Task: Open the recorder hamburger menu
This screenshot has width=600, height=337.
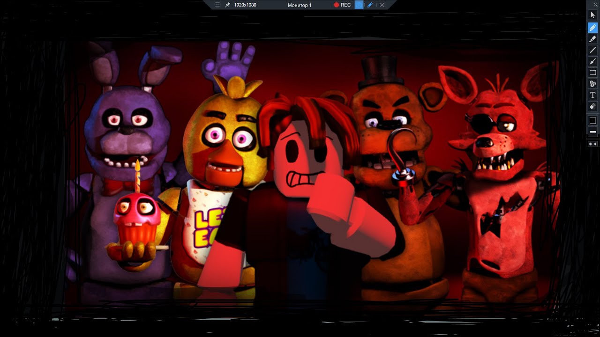Action: [x=217, y=5]
